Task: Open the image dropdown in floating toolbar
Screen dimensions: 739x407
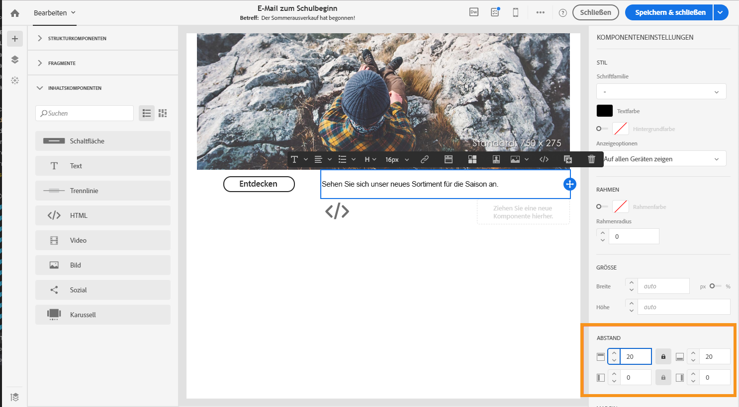Action: pyautogui.click(x=520, y=159)
